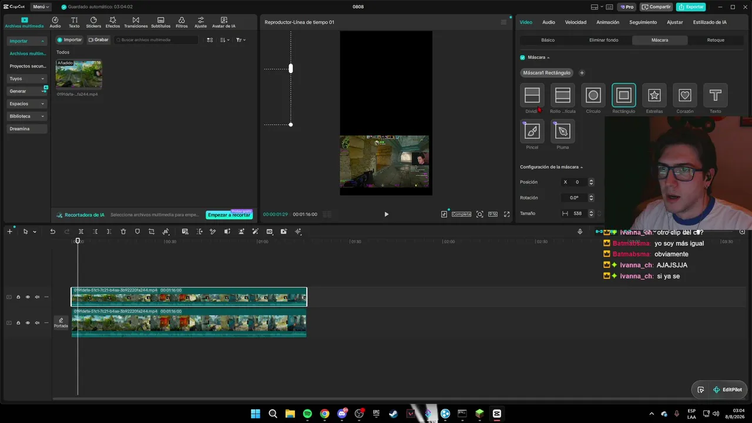
Task: Click the Buscar archivos multimedia search field
Action: click(156, 40)
